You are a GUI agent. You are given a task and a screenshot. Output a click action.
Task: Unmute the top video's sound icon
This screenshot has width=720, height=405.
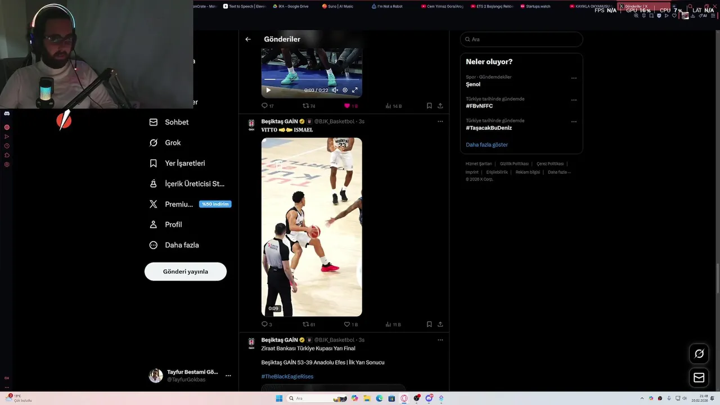click(x=335, y=90)
